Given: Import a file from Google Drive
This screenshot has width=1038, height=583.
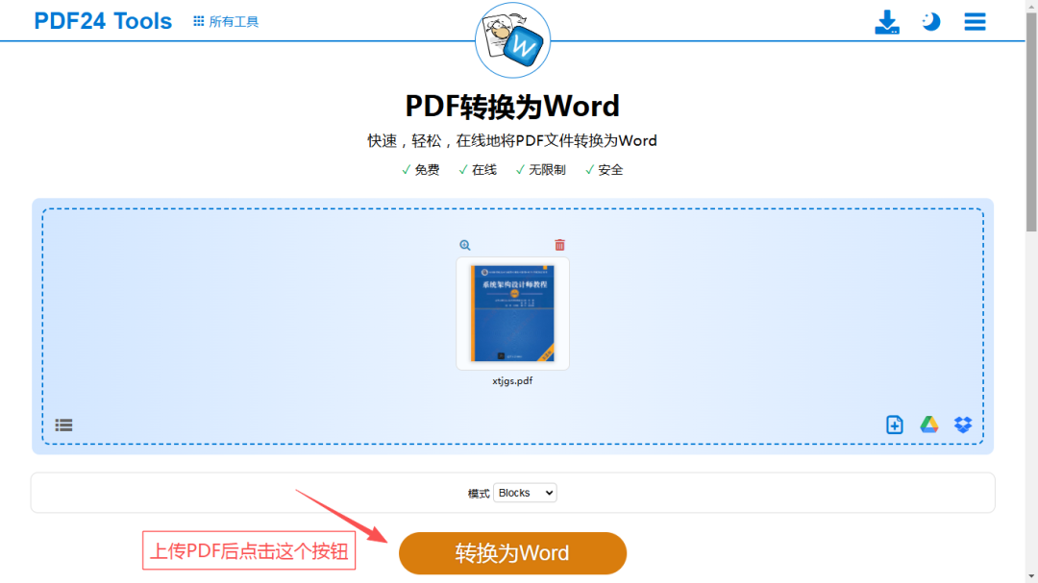Looking at the screenshot, I should (x=928, y=425).
